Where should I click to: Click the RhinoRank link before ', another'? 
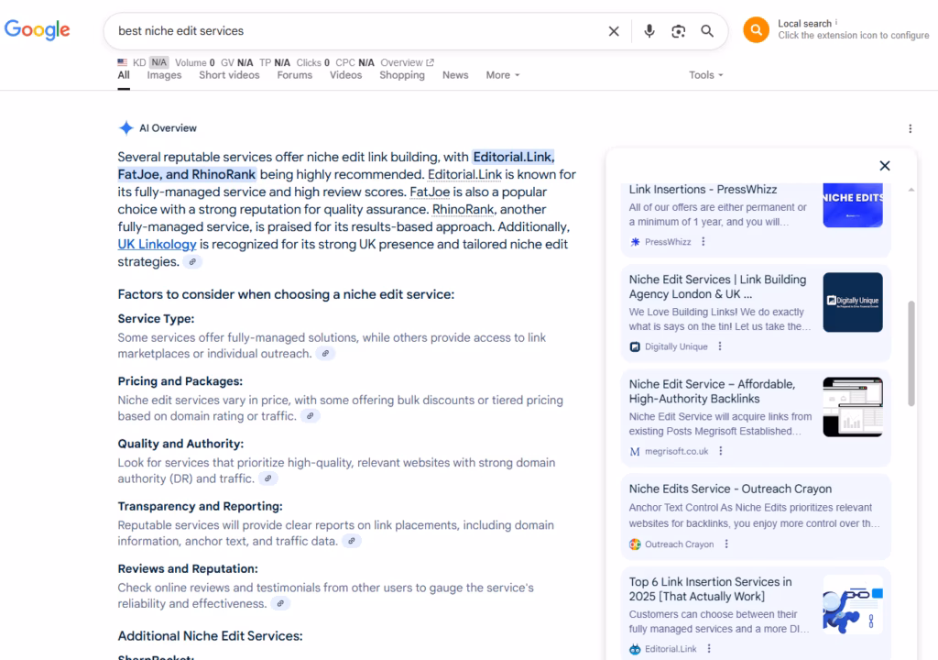pyautogui.click(x=463, y=209)
